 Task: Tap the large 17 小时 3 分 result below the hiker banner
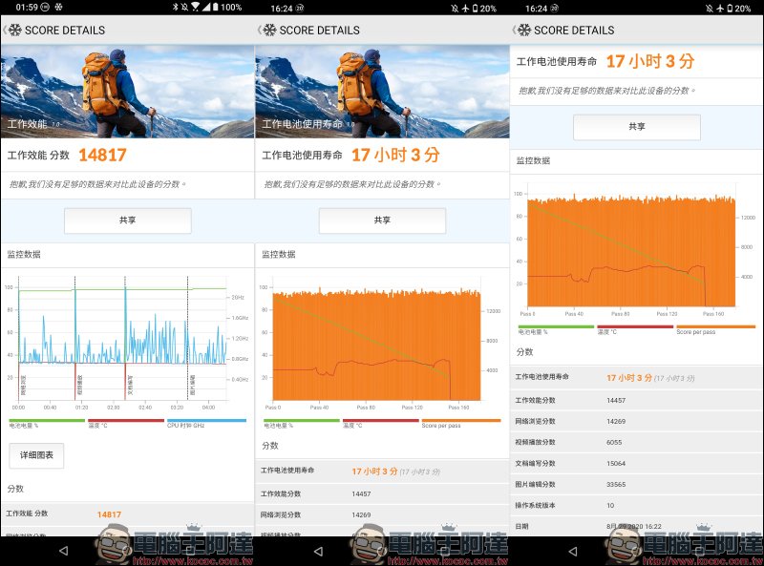tap(395, 155)
